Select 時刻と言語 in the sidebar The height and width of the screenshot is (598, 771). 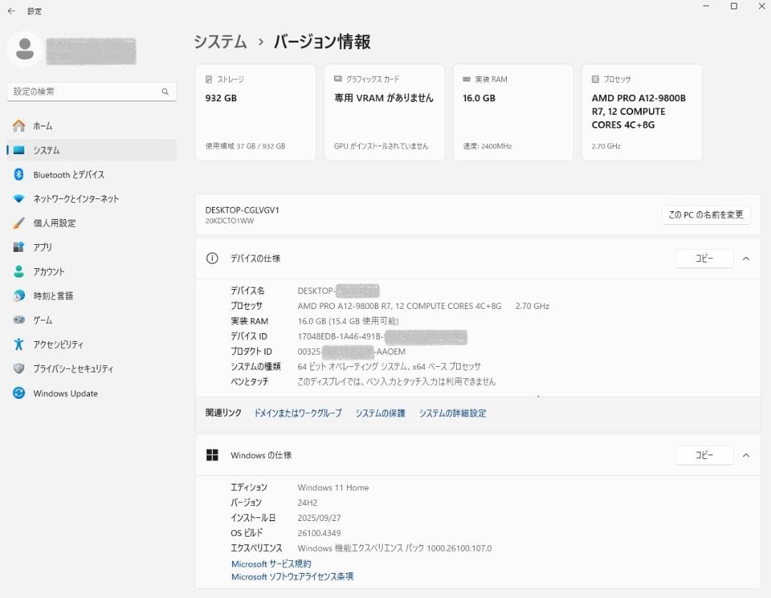(91, 296)
